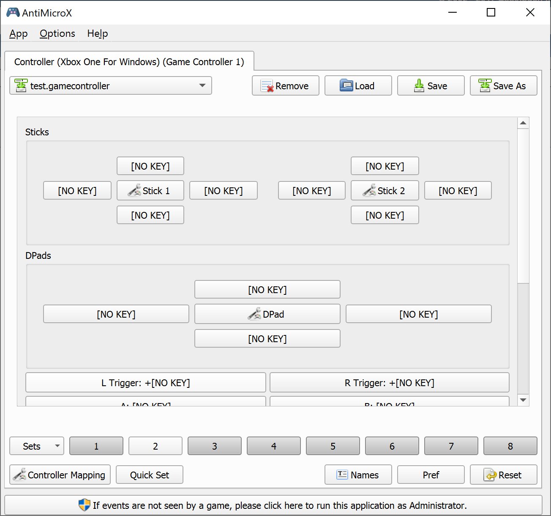Click the [NO KEY] button right of Stick 1
This screenshot has width=551, height=516.
point(224,191)
